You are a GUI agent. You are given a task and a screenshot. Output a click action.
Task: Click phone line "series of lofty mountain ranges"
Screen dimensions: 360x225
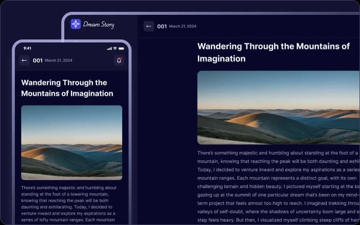tap(68, 220)
